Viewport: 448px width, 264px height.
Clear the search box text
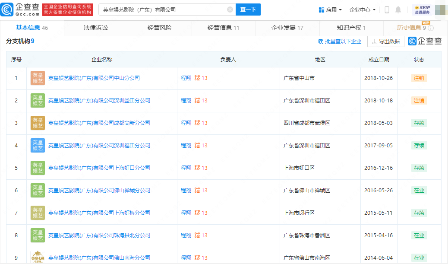(x=230, y=10)
